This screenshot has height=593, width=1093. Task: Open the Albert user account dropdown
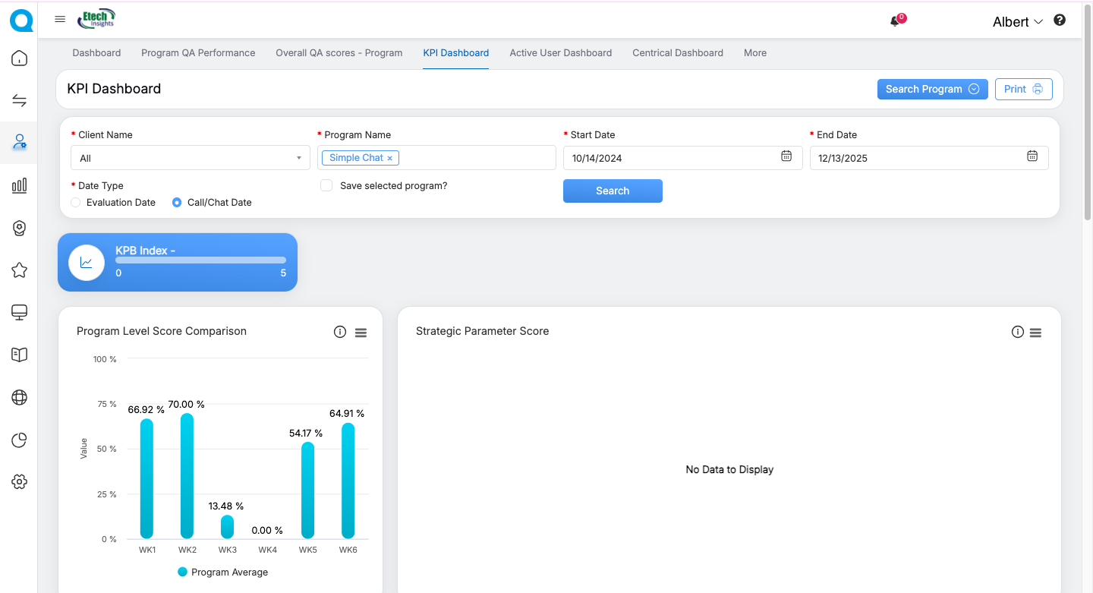(1017, 22)
